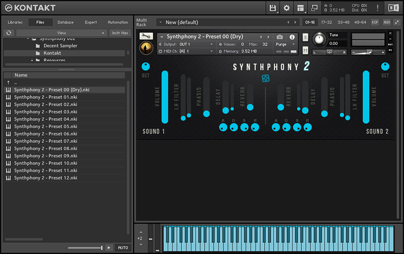Click the NI logo
Screen dimensions: 404x254
394,8
